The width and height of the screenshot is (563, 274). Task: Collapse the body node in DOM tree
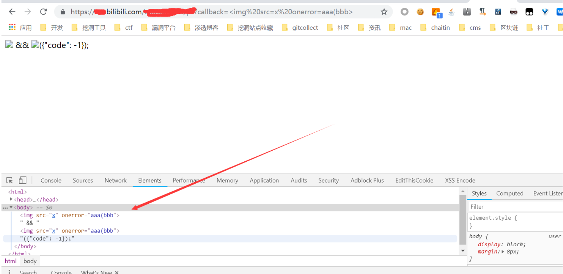coord(11,207)
